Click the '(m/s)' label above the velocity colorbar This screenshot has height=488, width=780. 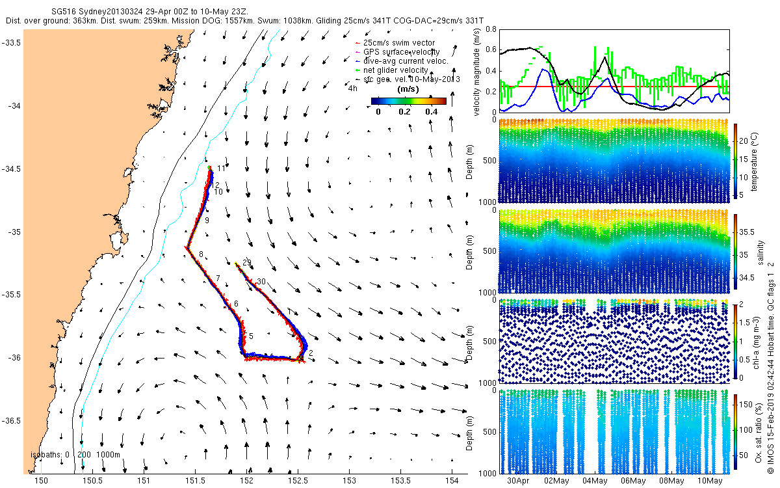click(x=408, y=89)
